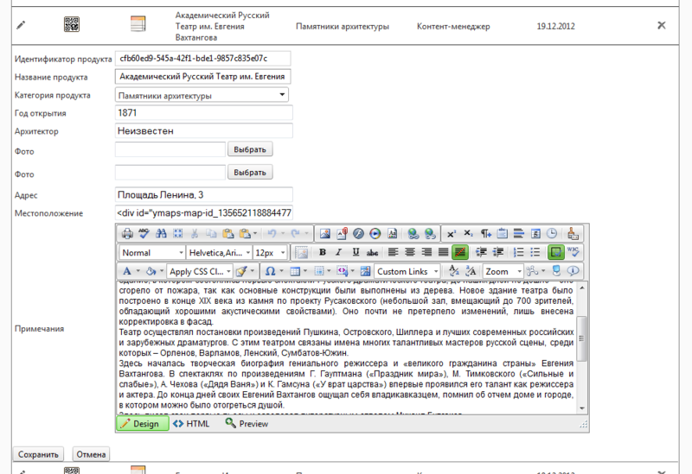Align text to the left

tap(393, 252)
